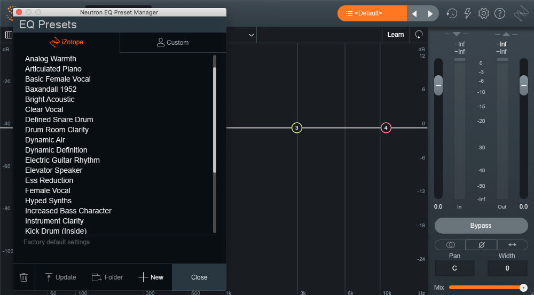Select the Dynamic Air preset

[45, 140]
